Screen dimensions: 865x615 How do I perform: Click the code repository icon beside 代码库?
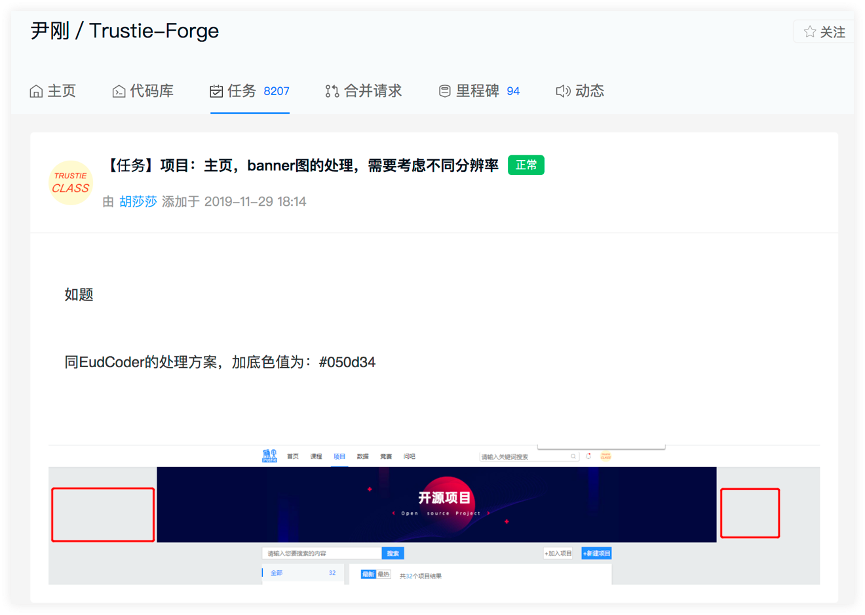[x=119, y=91]
